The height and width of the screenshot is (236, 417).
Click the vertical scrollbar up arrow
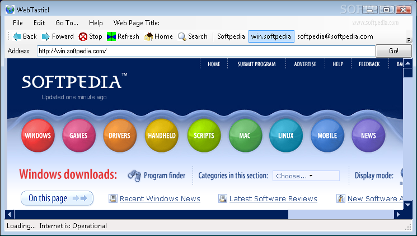tap(407, 63)
